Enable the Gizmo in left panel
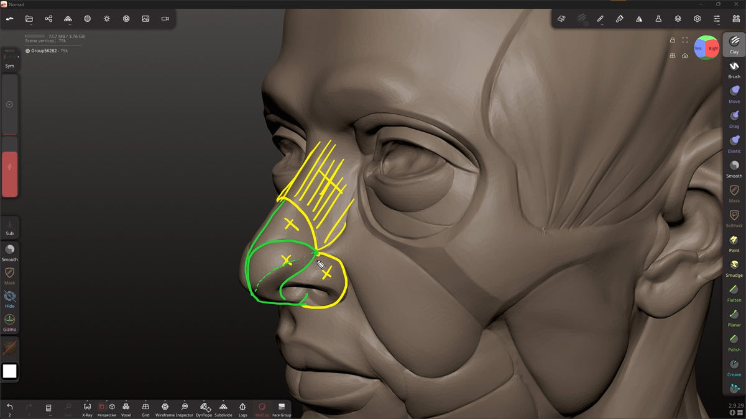The image size is (746, 419). click(x=9, y=322)
